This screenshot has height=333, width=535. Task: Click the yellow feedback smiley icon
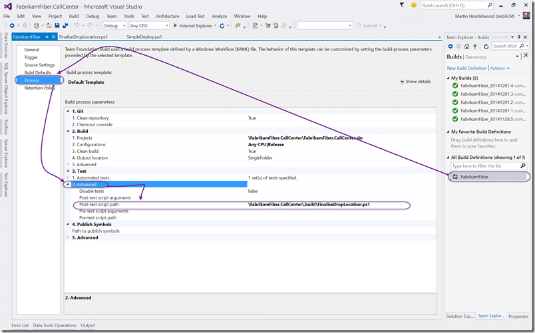(413, 5)
